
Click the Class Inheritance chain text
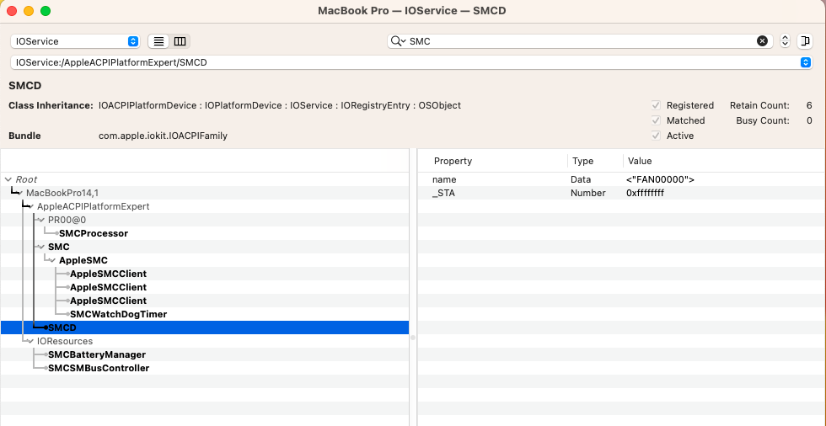[280, 105]
